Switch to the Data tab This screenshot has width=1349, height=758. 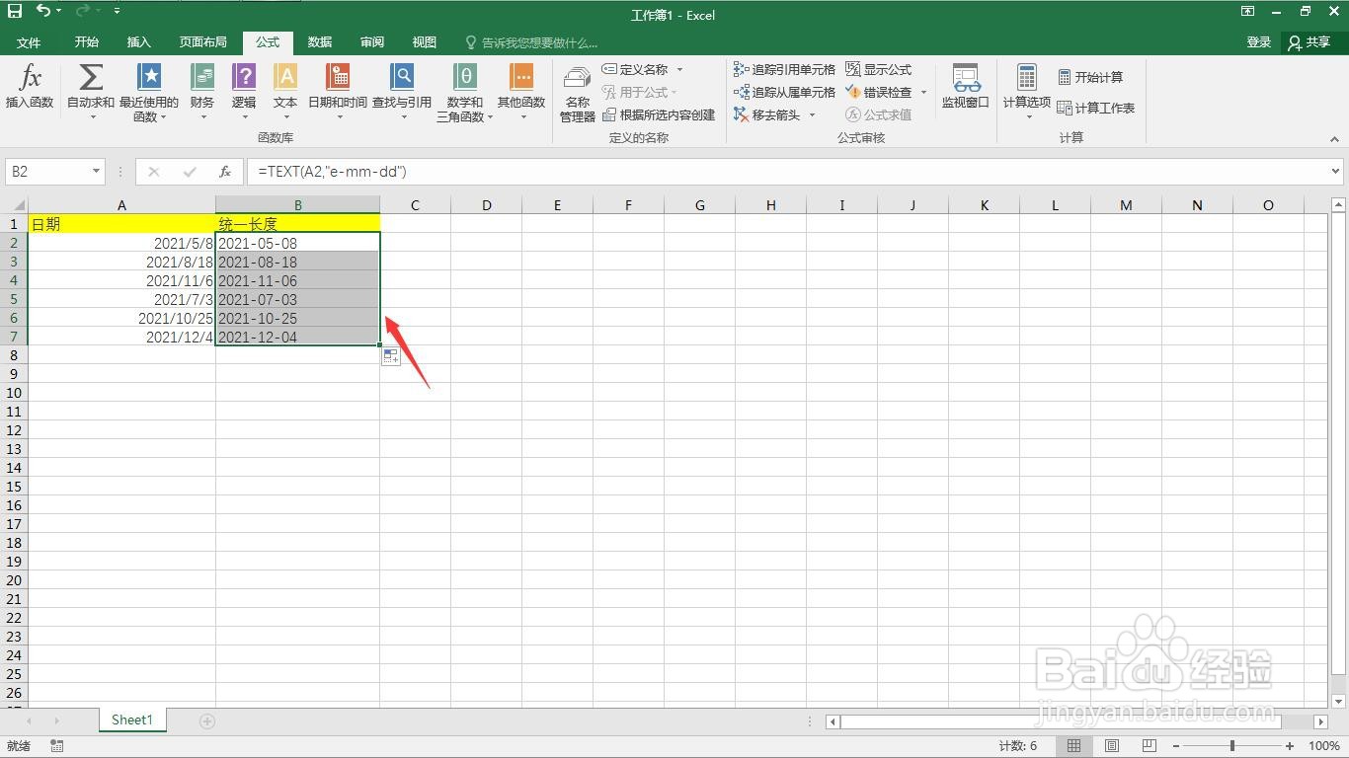320,42
